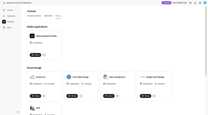Click the Adobe Experience Platform card title
The height and width of the screenshot is (115, 208).
tap(47, 36)
